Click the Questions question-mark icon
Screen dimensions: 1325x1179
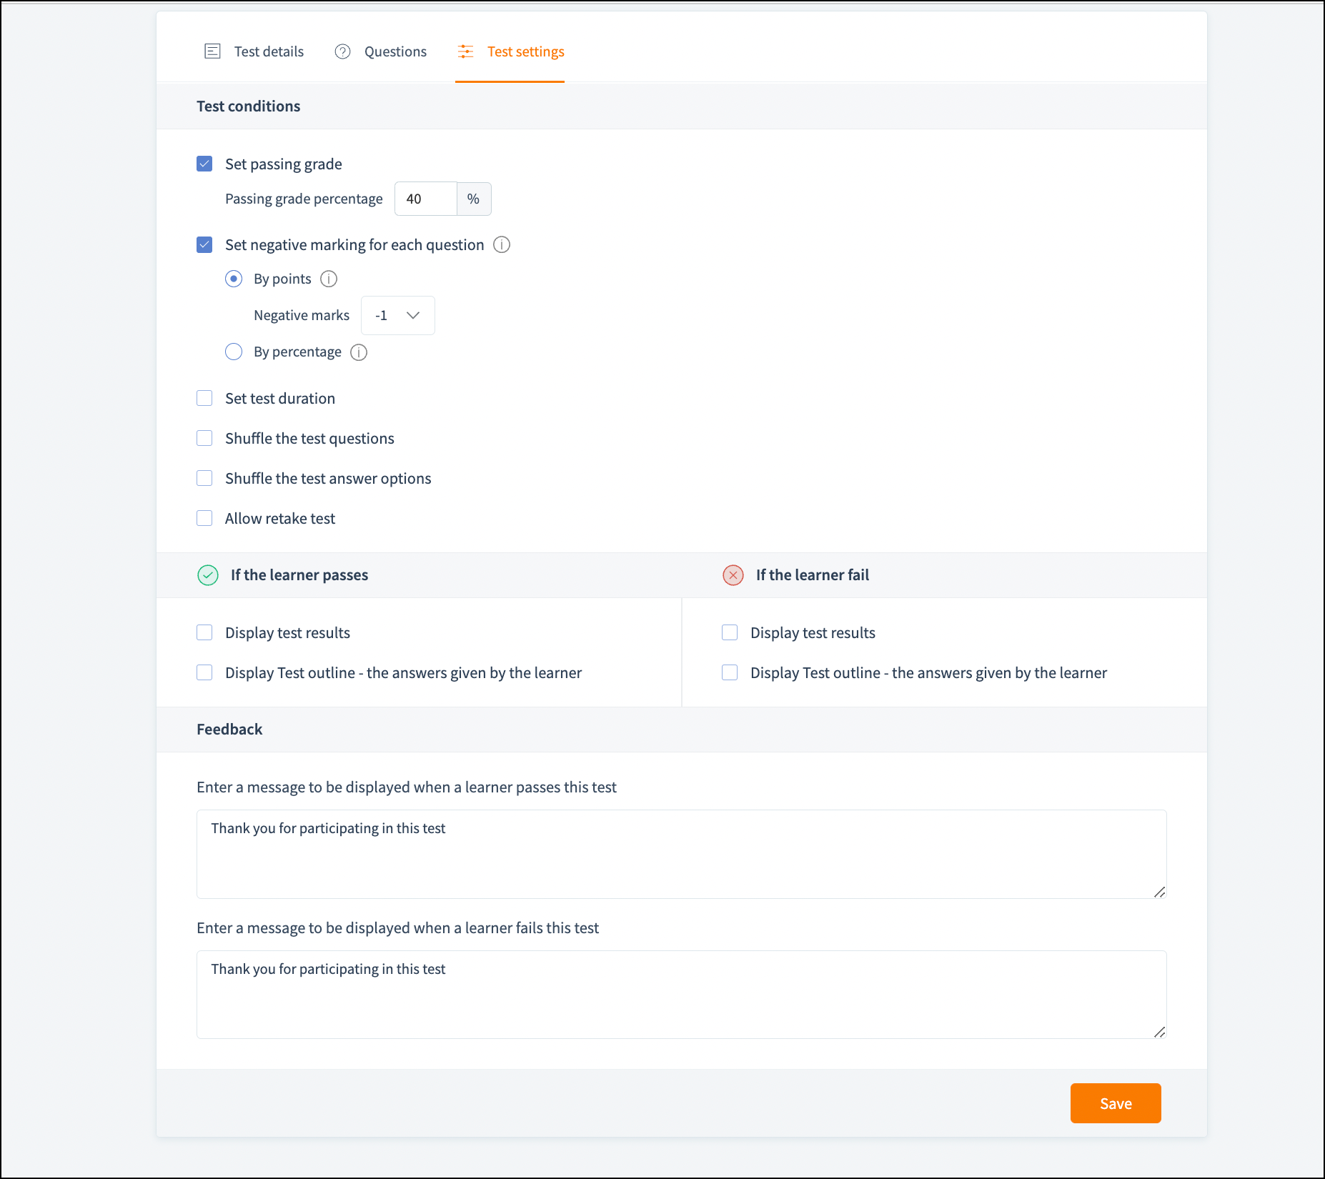[342, 51]
